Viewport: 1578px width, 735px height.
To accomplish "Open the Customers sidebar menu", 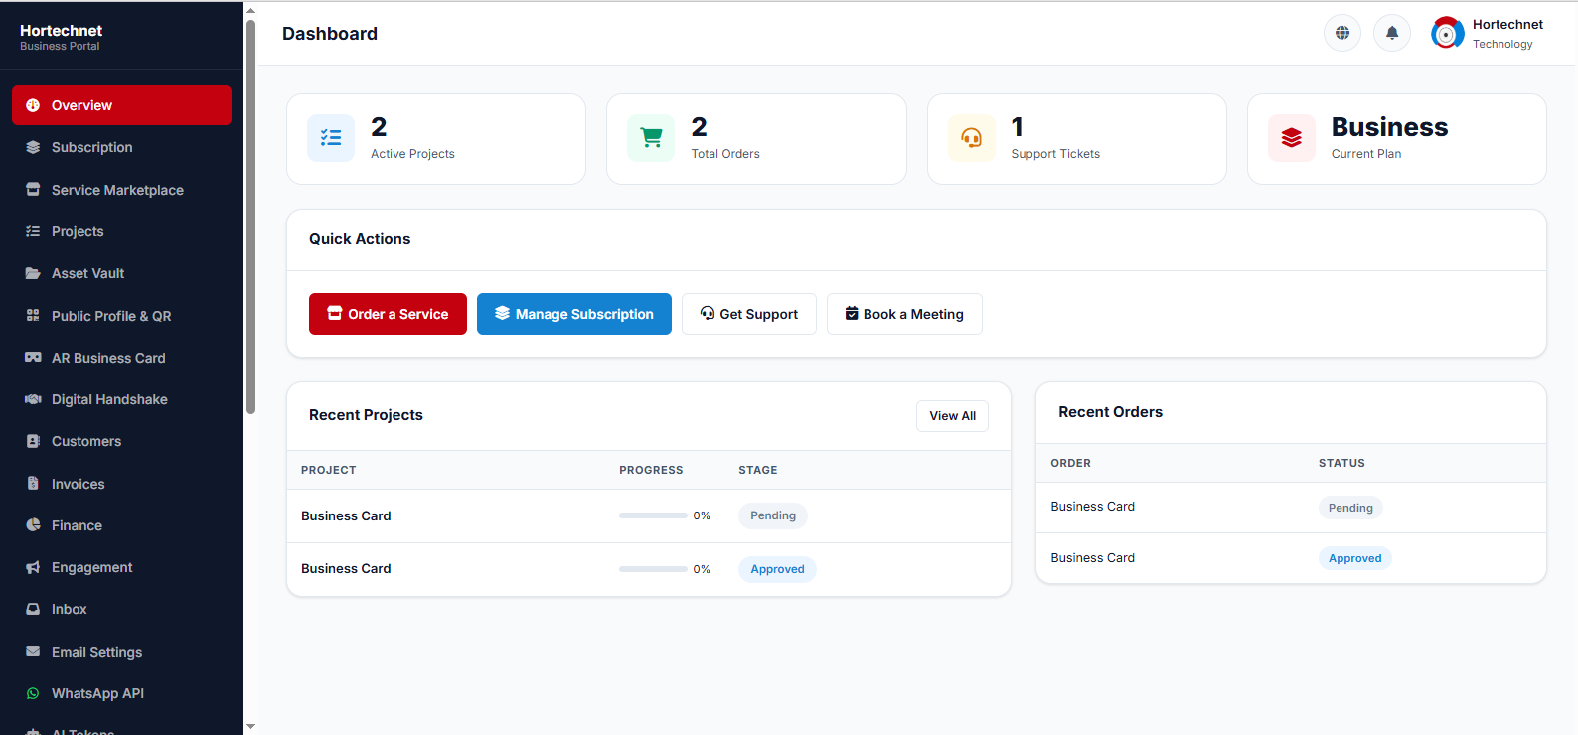I will 121,441.
